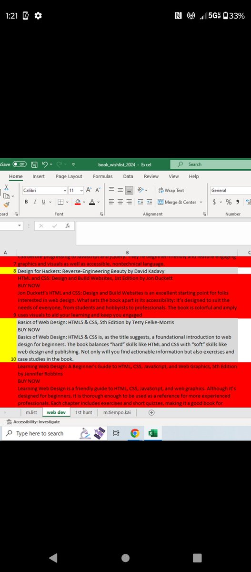Click Accessibility: Investigate in status bar

coord(33,422)
